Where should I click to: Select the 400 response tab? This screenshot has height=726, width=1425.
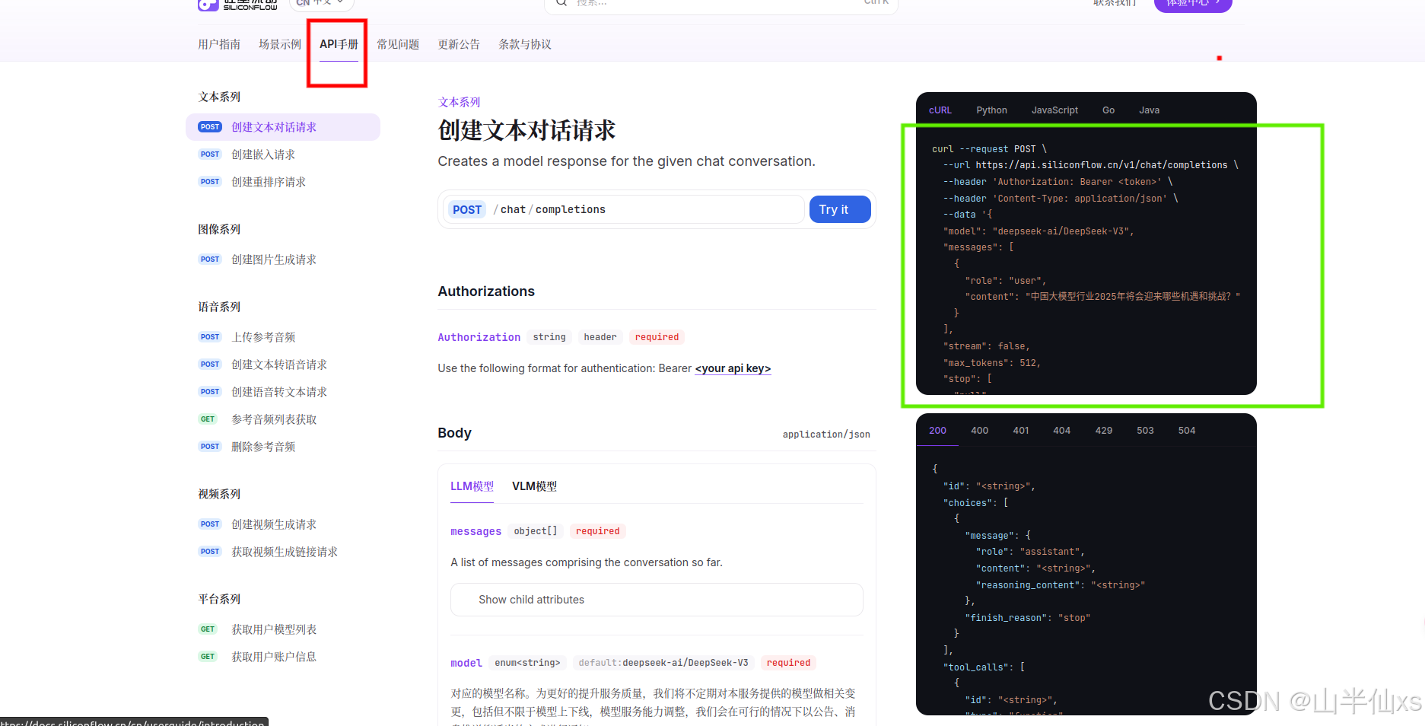pyautogui.click(x=979, y=431)
